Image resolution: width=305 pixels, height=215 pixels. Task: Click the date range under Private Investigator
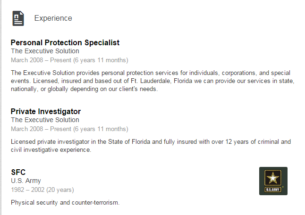point(69,129)
